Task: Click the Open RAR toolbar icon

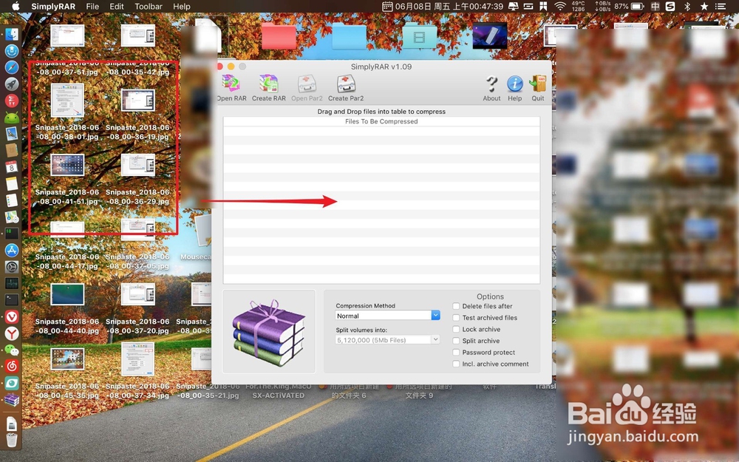Action: click(231, 84)
